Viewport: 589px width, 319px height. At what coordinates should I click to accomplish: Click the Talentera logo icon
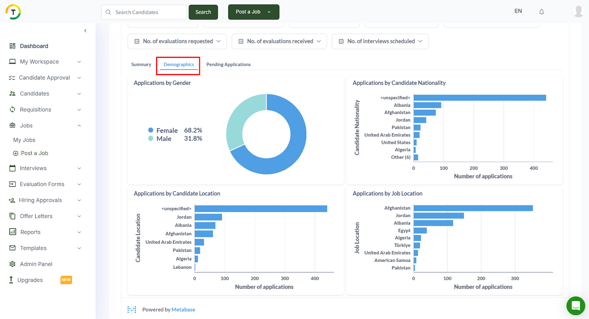(13, 12)
